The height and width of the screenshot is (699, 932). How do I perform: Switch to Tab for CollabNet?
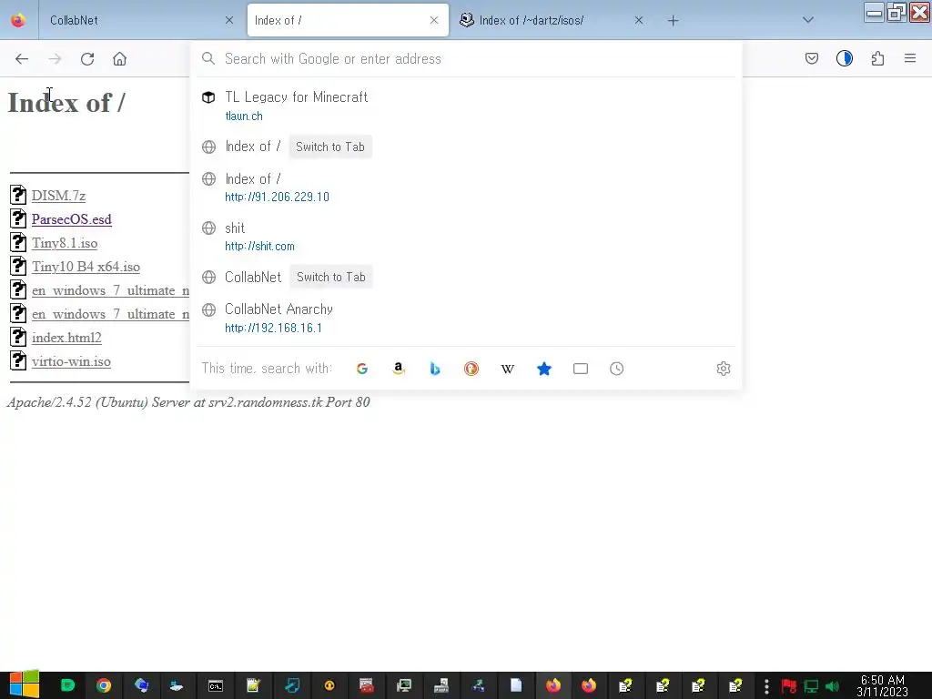331,277
